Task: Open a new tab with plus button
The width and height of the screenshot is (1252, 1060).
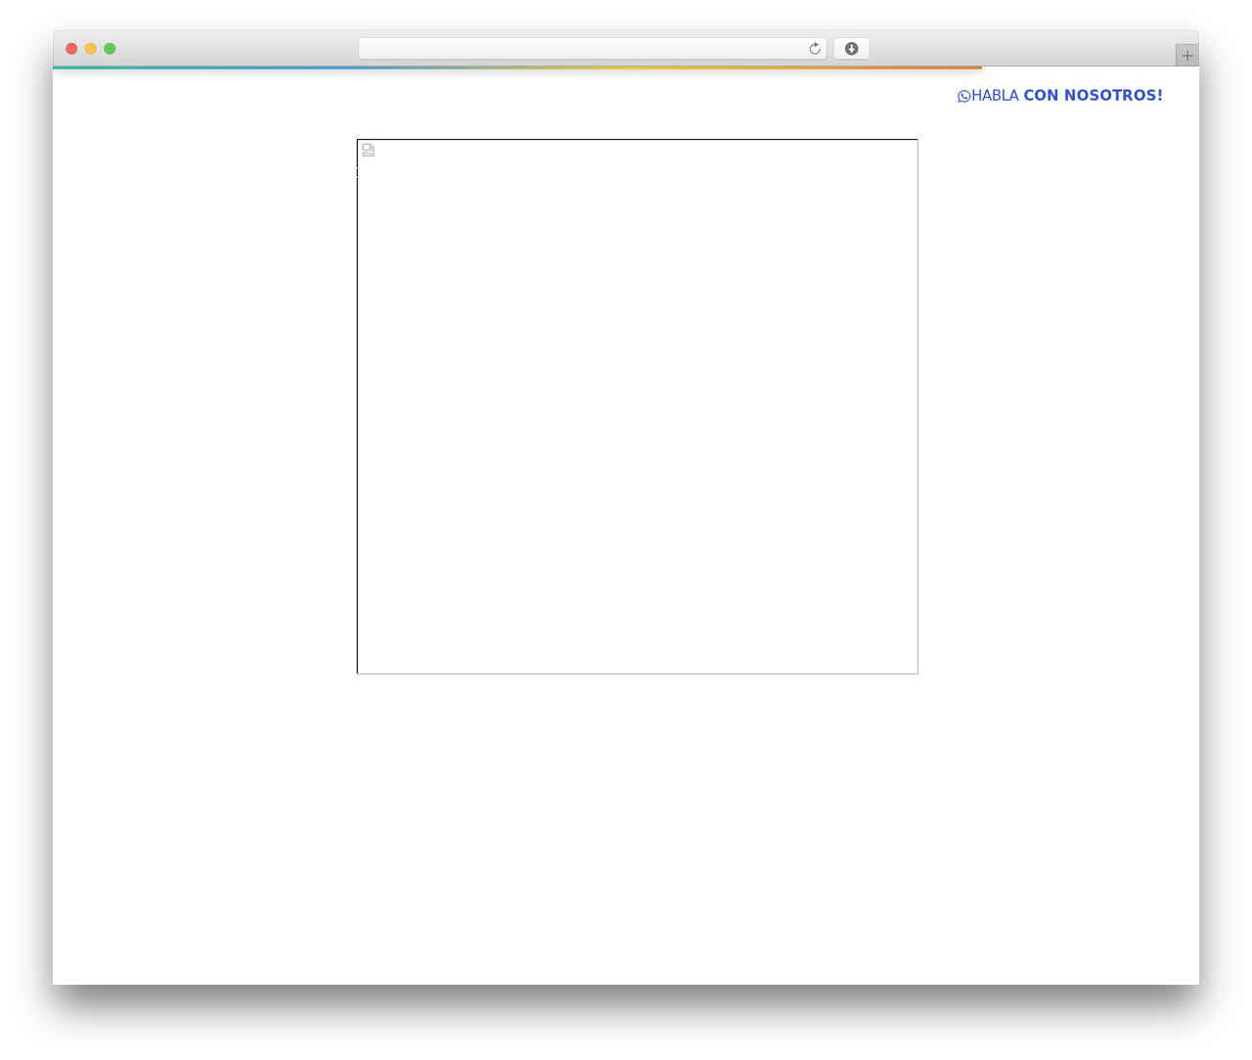Action: pos(1186,56)
